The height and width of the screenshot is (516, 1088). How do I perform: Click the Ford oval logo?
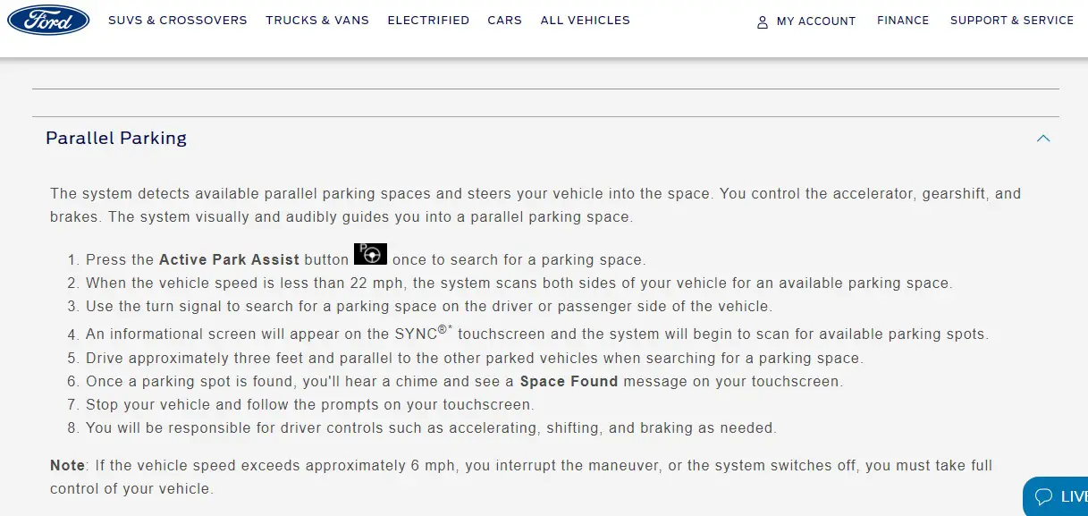(48, 20)
